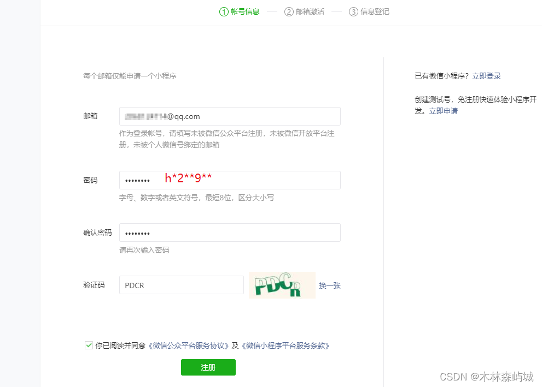The width and height of the screenshot is (542, 387).
Task: Open 立即登录 to sign in
Action: (x=486, y=76)
